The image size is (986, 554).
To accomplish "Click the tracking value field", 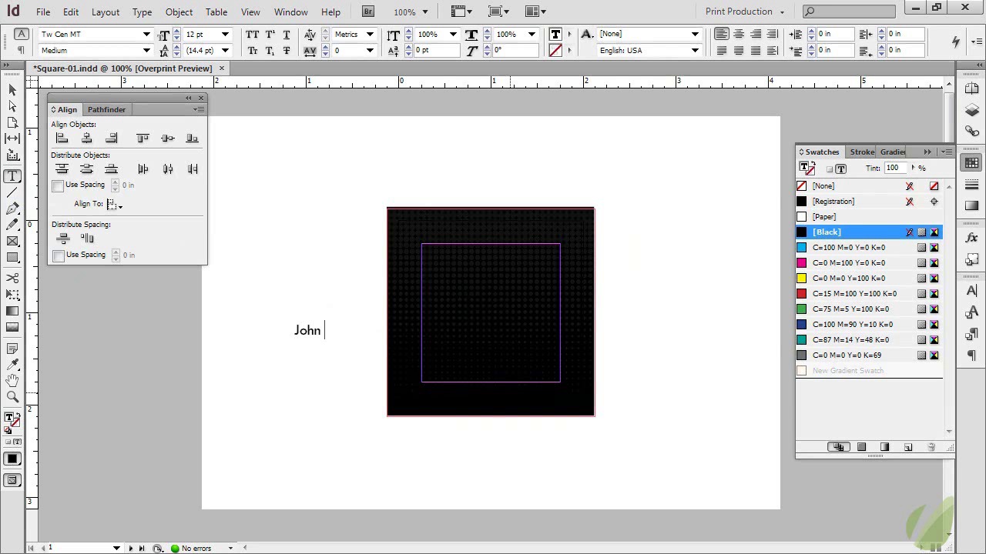I will pyautogui.click(x=347, y=51).
